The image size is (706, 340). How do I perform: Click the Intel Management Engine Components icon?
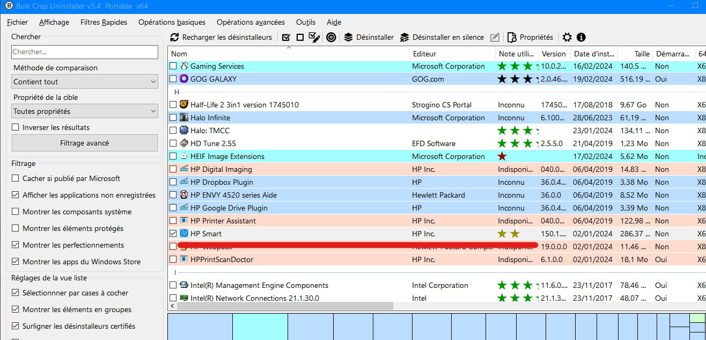[184, 285]
